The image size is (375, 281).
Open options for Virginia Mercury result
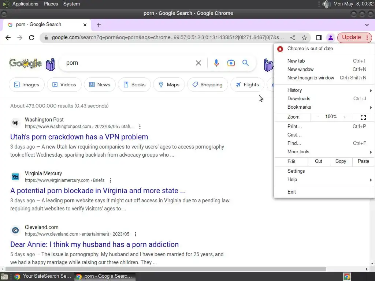pos(111,180)
